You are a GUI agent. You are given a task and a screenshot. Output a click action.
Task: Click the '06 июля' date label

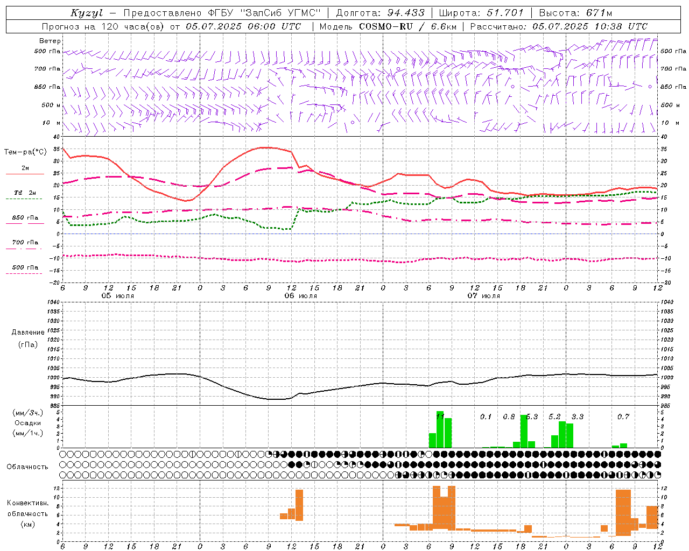pos(301,296)
